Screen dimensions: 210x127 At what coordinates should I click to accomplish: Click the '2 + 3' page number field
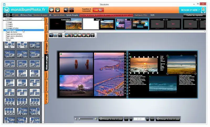[139, 119]
